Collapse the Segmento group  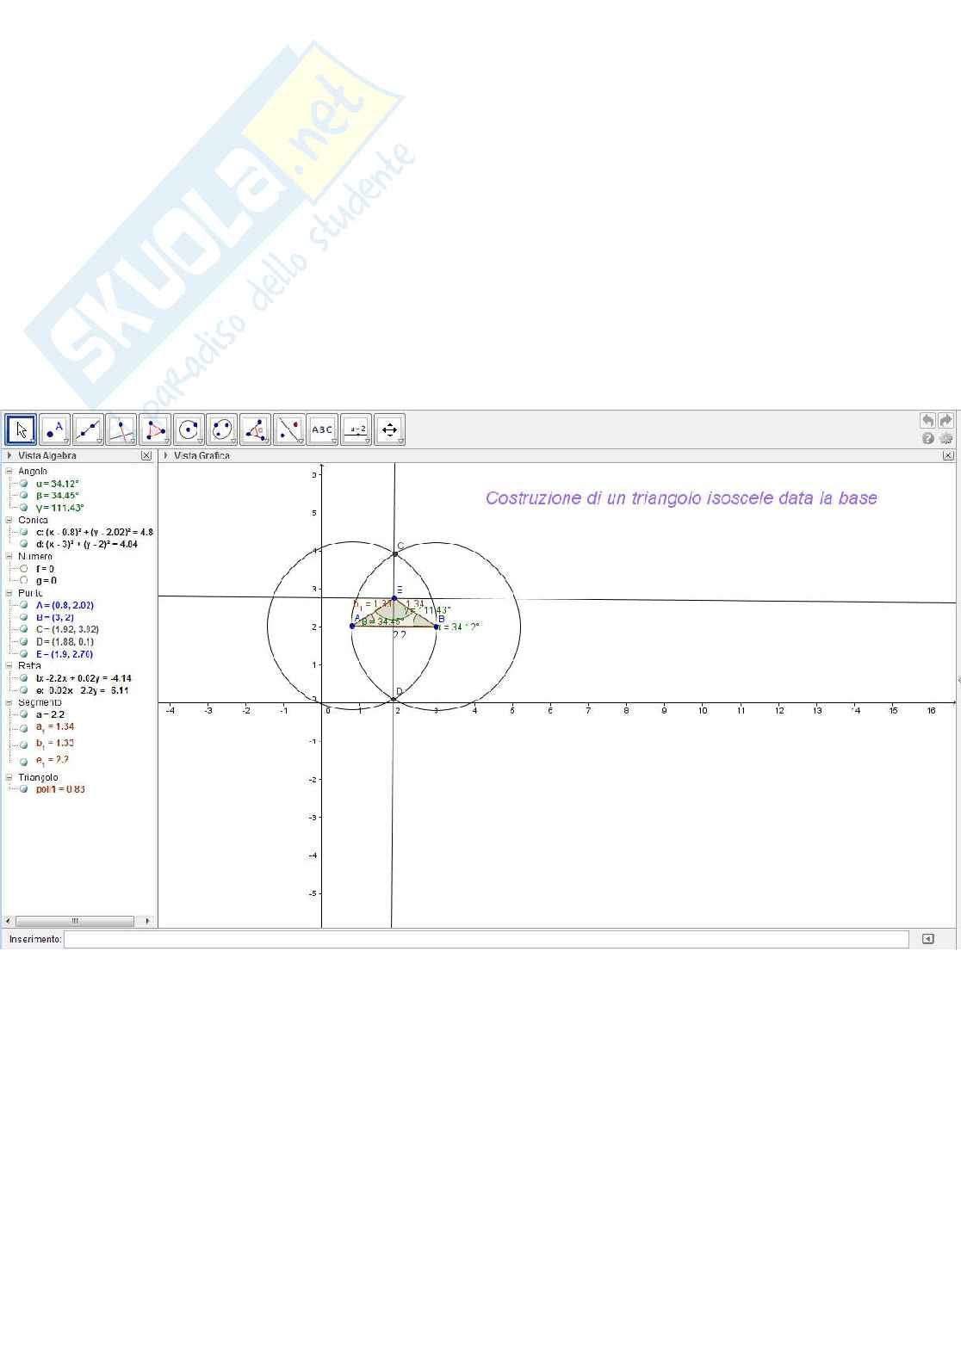pyautogui.click(x=9, y=702)
